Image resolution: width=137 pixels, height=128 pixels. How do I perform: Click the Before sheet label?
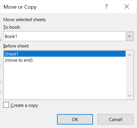16,46
